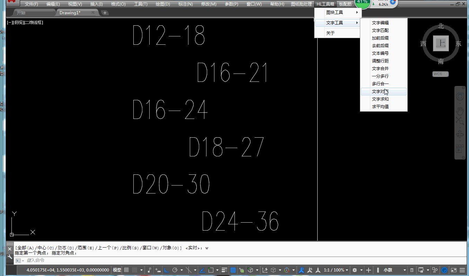Open the customization menu at the status bar end
The width and height of the screenshot is (469, 276).
pyautogui.click(x=462, y=270)
